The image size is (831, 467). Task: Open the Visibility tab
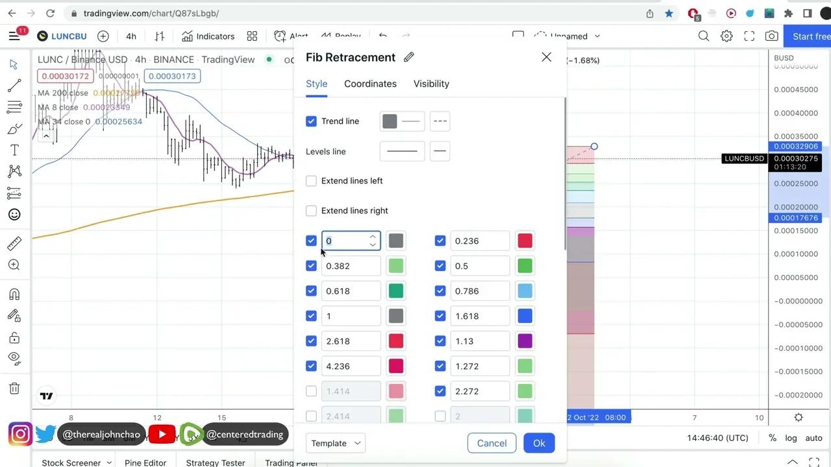(431, 84)
